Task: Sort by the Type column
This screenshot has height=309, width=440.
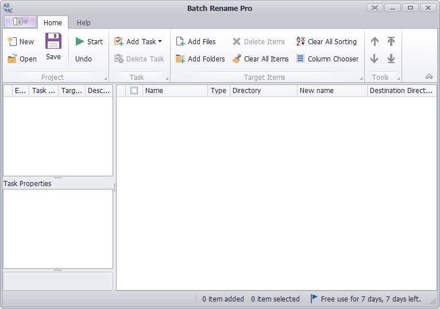Action: coord(219,91)
